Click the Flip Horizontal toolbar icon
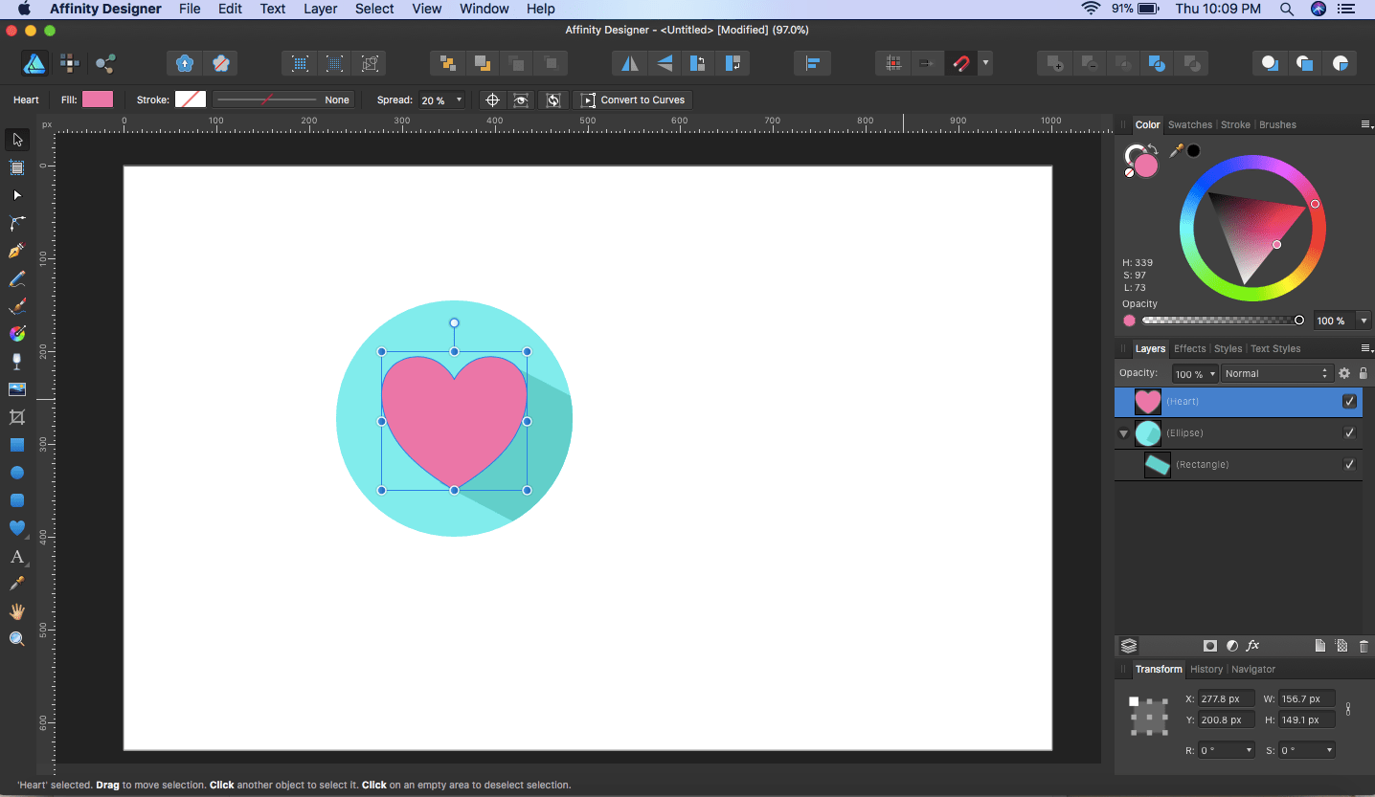This screenshot has height=797, width=1375. (x=629, y=64)
